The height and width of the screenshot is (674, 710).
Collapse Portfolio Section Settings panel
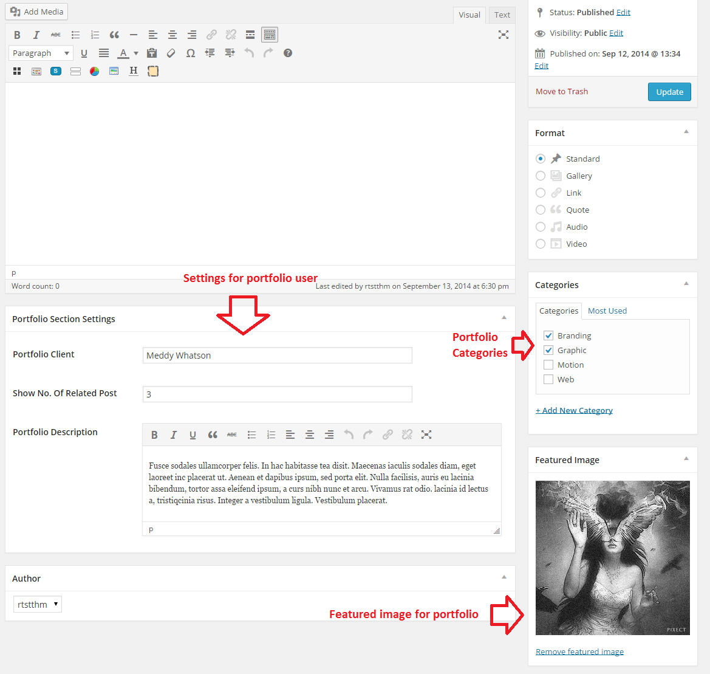(504, 317)
